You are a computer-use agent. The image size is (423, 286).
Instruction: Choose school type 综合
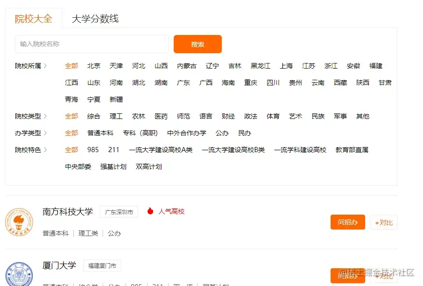click(x=93, y=116)
